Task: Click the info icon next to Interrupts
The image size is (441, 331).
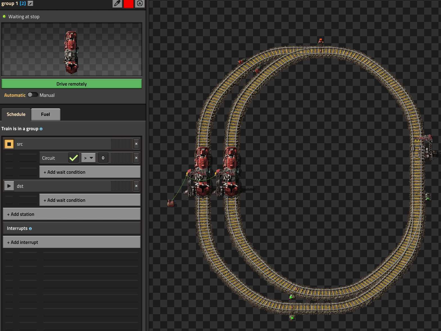Action: click(x=30, y=229)
